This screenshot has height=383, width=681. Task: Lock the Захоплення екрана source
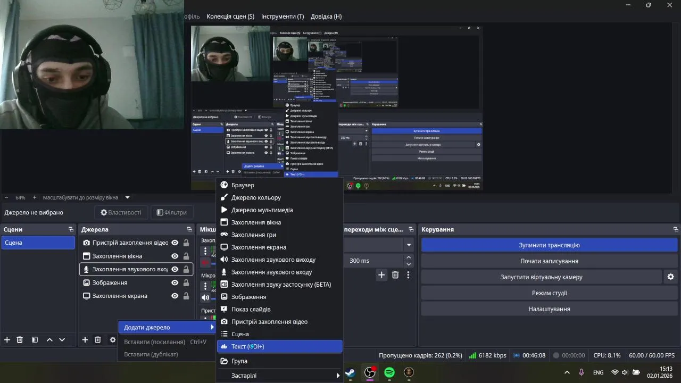(x=186, y=296)
